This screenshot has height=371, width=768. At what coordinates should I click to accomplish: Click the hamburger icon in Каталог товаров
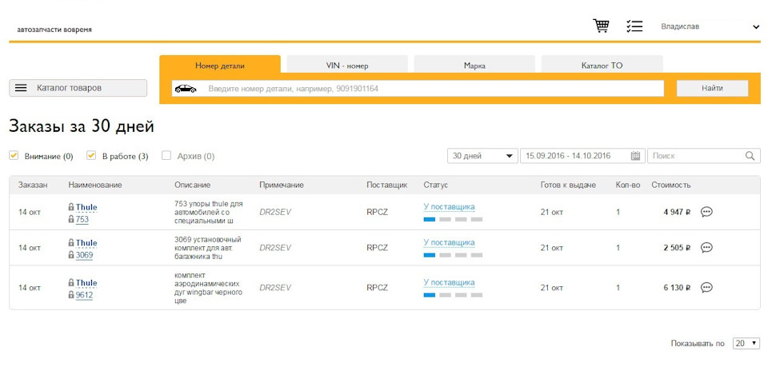point(21,88)
